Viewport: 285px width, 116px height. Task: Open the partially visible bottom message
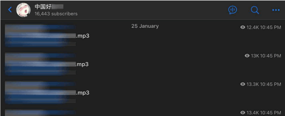pos(40,113)
